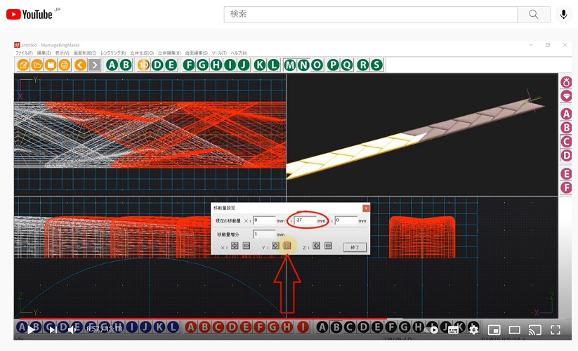Screen dimensions: 578x351
Task: Click the YouTube search magnifier button
Action: 533,14
